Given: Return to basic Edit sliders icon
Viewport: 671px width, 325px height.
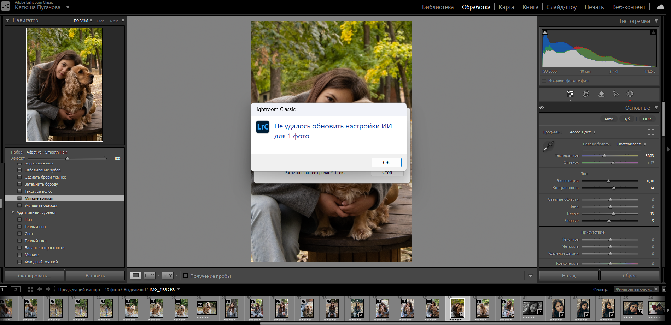Looking at the screenshot, I should (570, 94).
